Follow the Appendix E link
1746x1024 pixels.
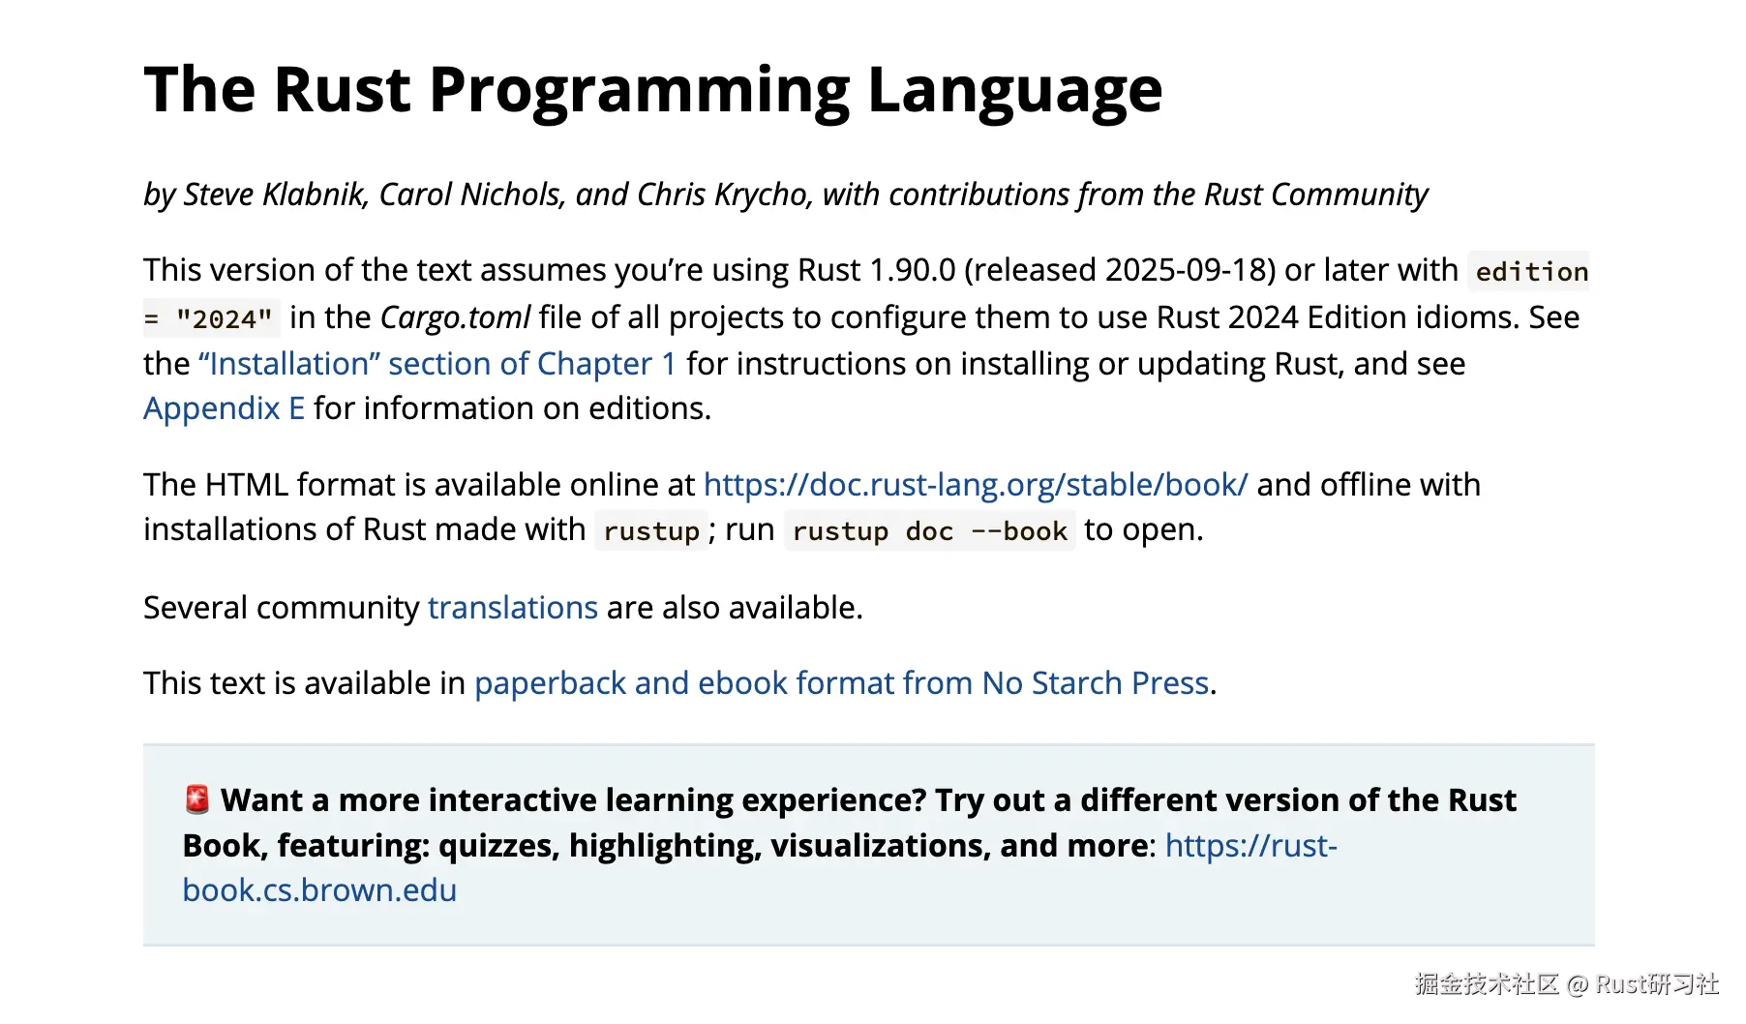[224, 408]
